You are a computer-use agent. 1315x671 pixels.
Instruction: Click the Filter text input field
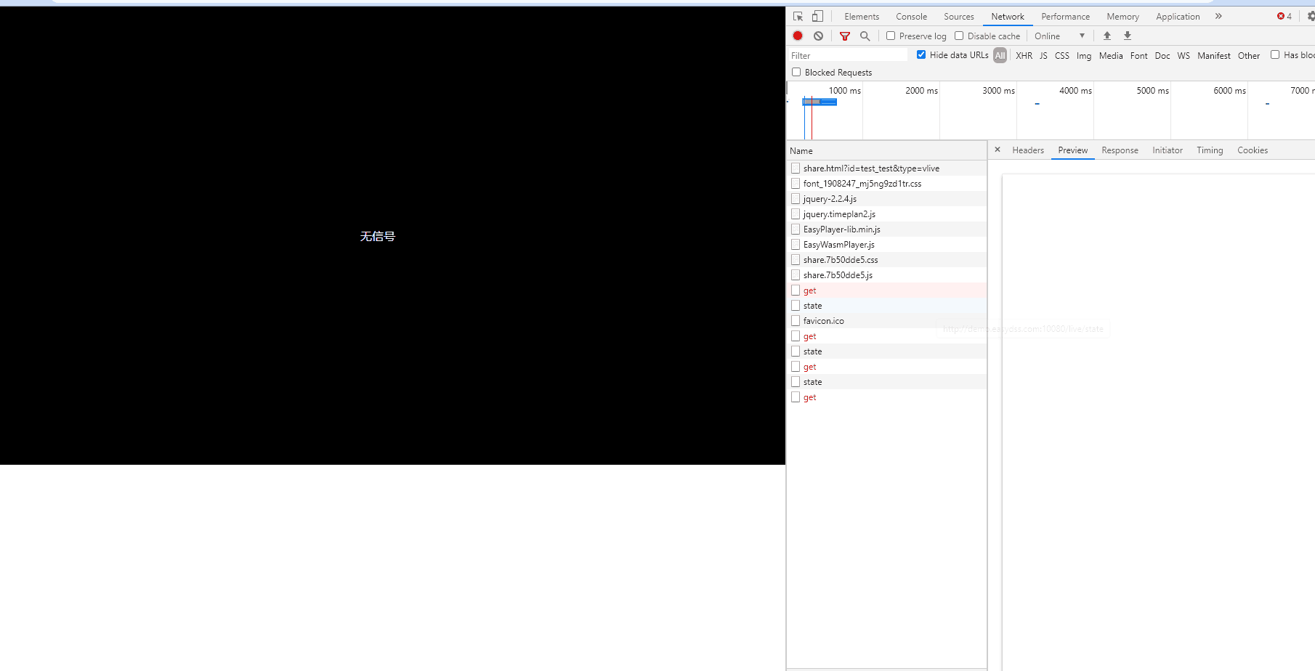coord(847,55)
